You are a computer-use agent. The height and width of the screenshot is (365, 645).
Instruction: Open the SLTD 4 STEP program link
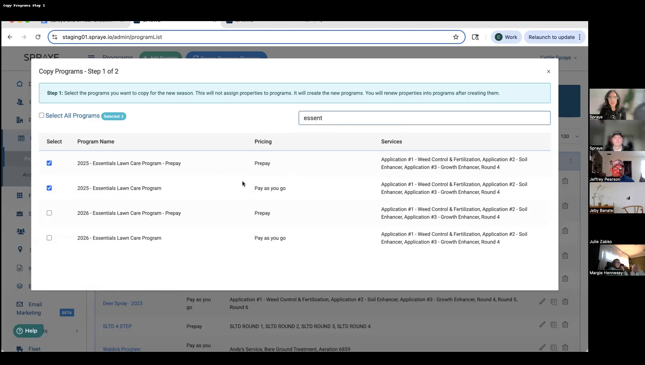click(x=117, y=326)
